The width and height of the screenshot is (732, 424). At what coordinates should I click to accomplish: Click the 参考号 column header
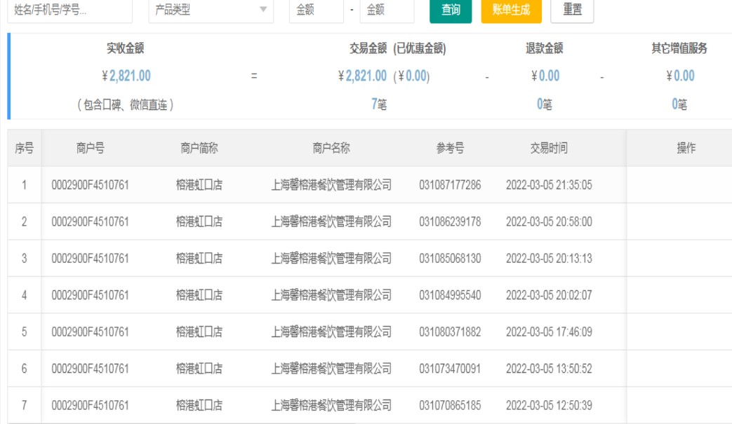tap(450, 148)
